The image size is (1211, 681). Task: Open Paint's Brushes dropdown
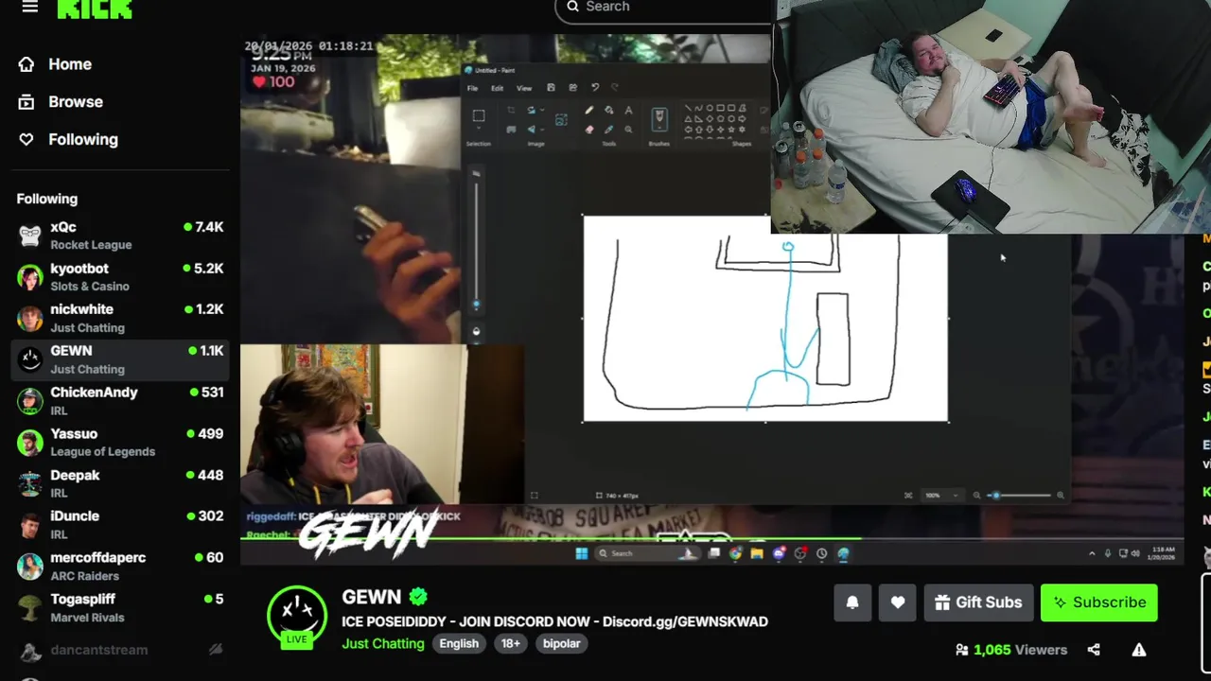point(659,129)
